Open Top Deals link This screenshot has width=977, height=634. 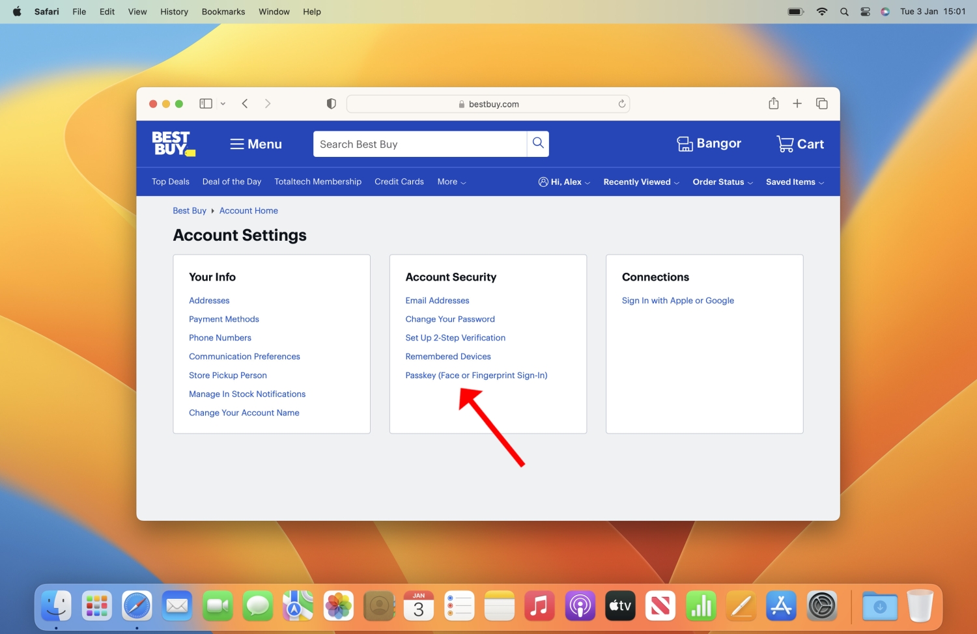(x=171, y=182)
